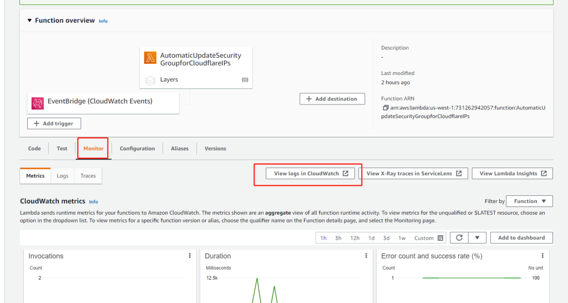Open the Error count widget options menu
This screenshot has width=568, height=303.
(x=542, y=256)
